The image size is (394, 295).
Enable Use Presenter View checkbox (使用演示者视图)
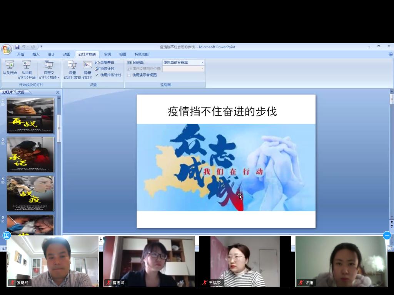[x=129, y=75]
